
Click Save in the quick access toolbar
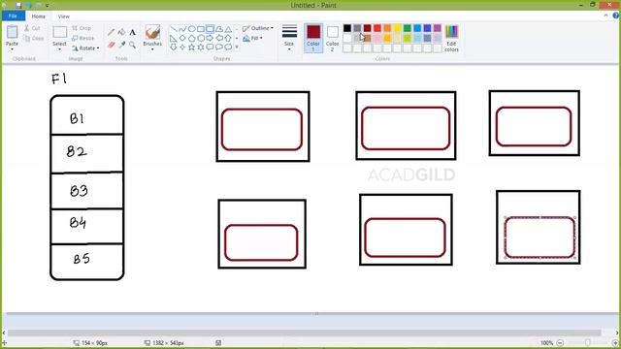18,5
